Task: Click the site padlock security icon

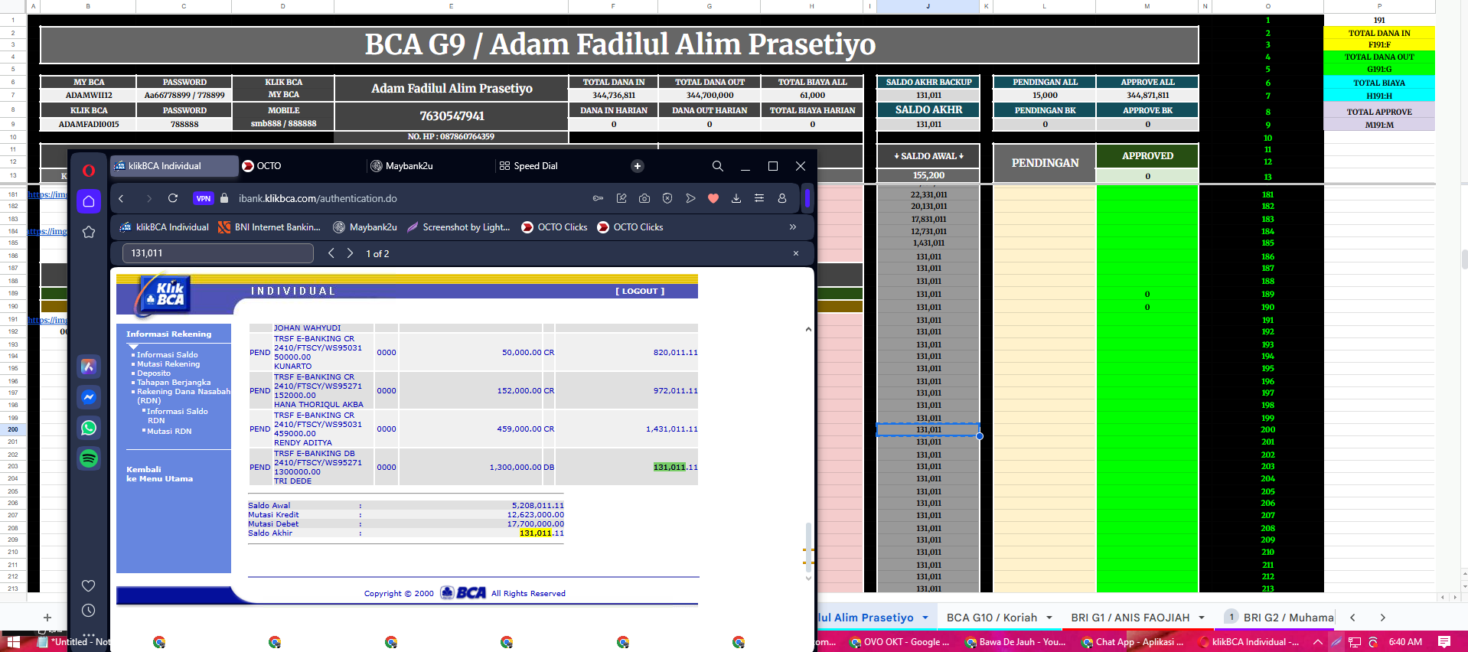Action: point(224,198)
